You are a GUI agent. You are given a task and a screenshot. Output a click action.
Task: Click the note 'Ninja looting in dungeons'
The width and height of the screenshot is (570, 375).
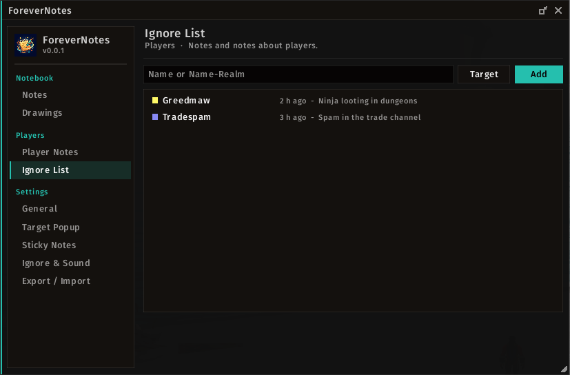(x=368, y=101)
